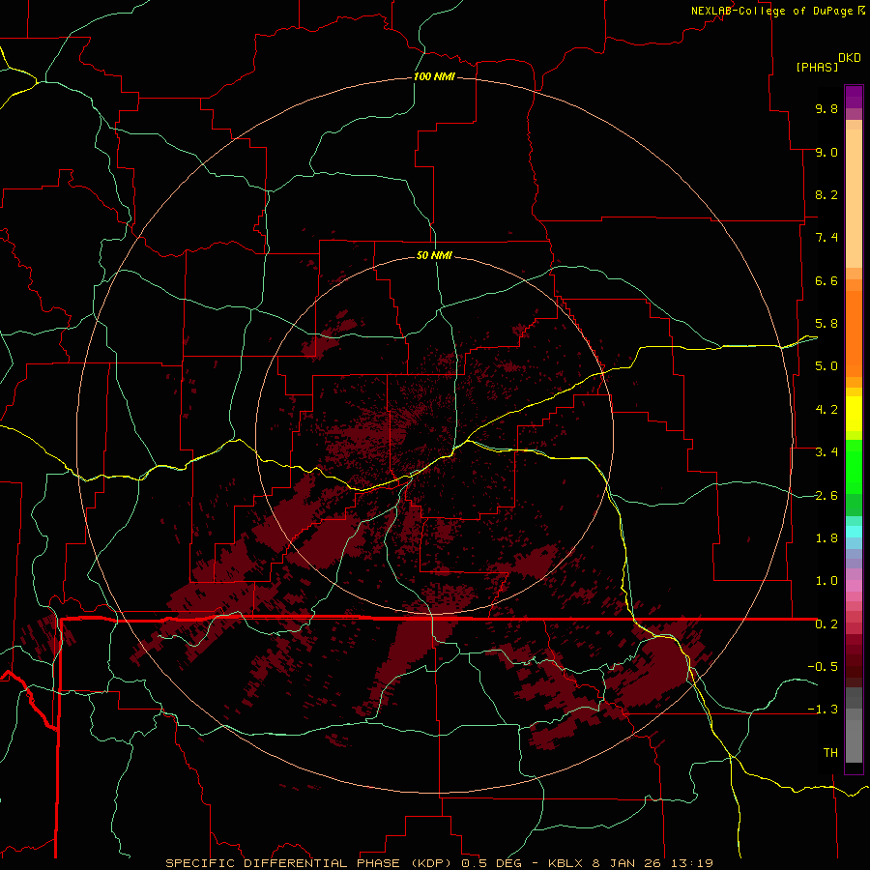The height and width of the screenshot is (870, 870).
Task: Click the -0.5 value on the scale
Action: [823, 667]
